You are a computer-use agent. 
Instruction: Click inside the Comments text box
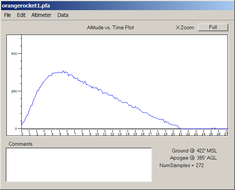point(79,165)
